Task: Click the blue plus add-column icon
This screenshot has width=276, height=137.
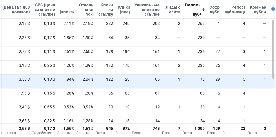Action: click(x=273, y=9)
